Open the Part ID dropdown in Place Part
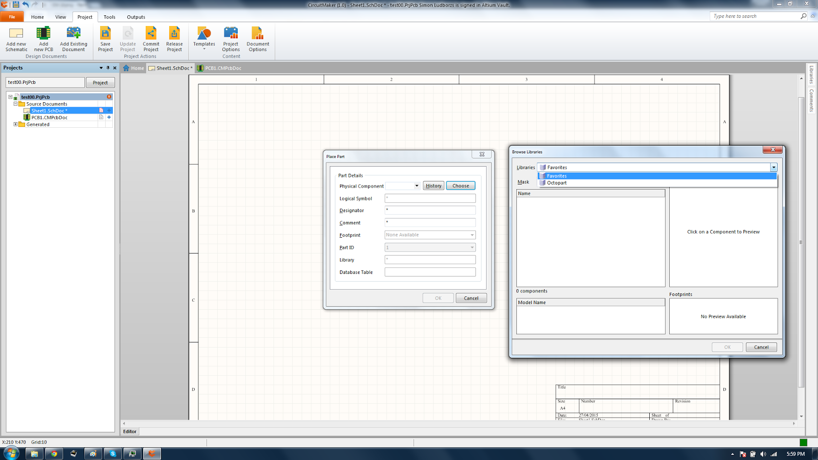This screenshot has width=818, height=460. [472, 247]
